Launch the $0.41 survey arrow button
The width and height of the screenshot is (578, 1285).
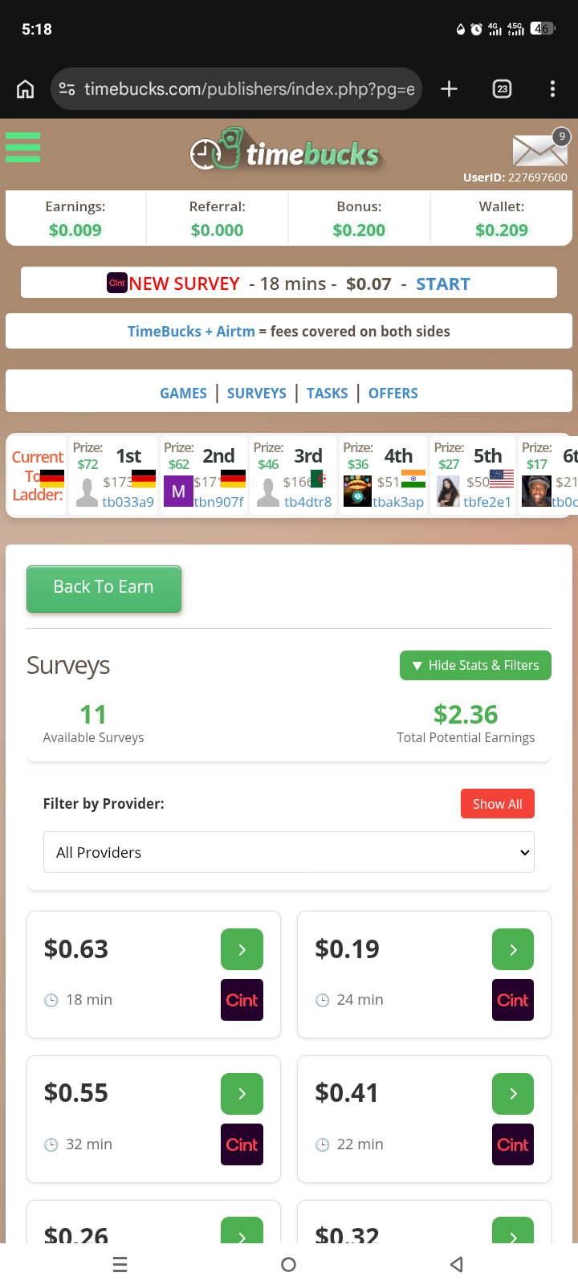(x=513, y=1094)
